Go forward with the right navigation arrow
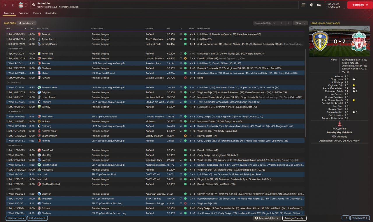The image size is (373, 222). coord(13,5)
